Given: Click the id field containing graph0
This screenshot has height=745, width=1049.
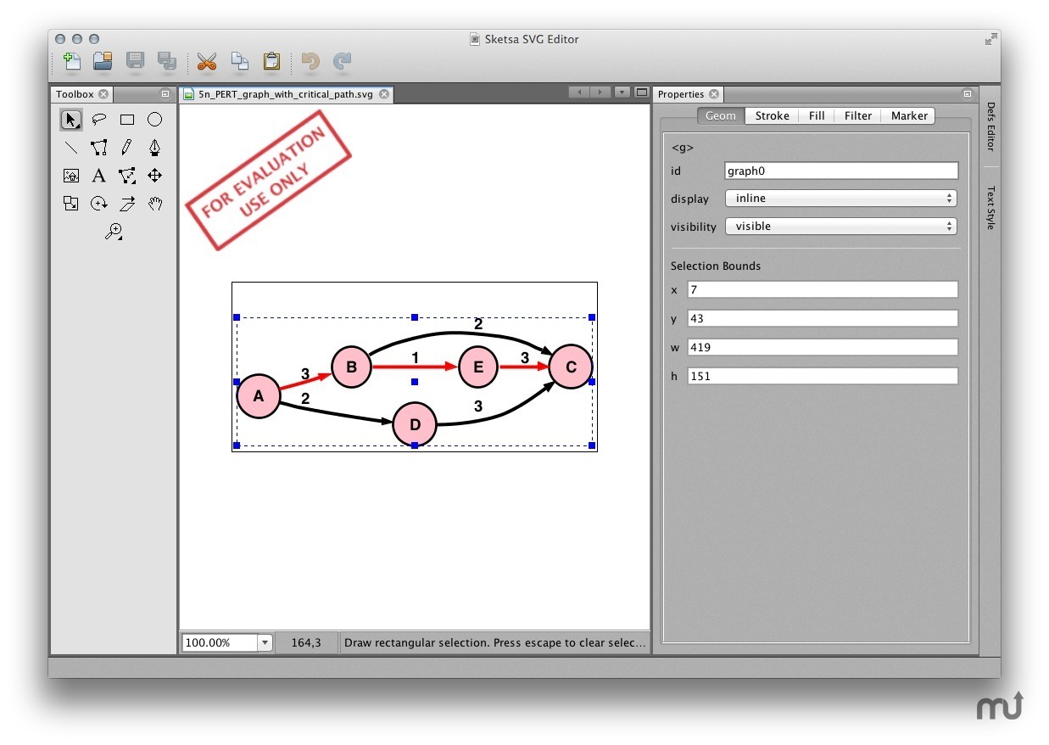Looking at the screenshot, I should pos(840,171).
